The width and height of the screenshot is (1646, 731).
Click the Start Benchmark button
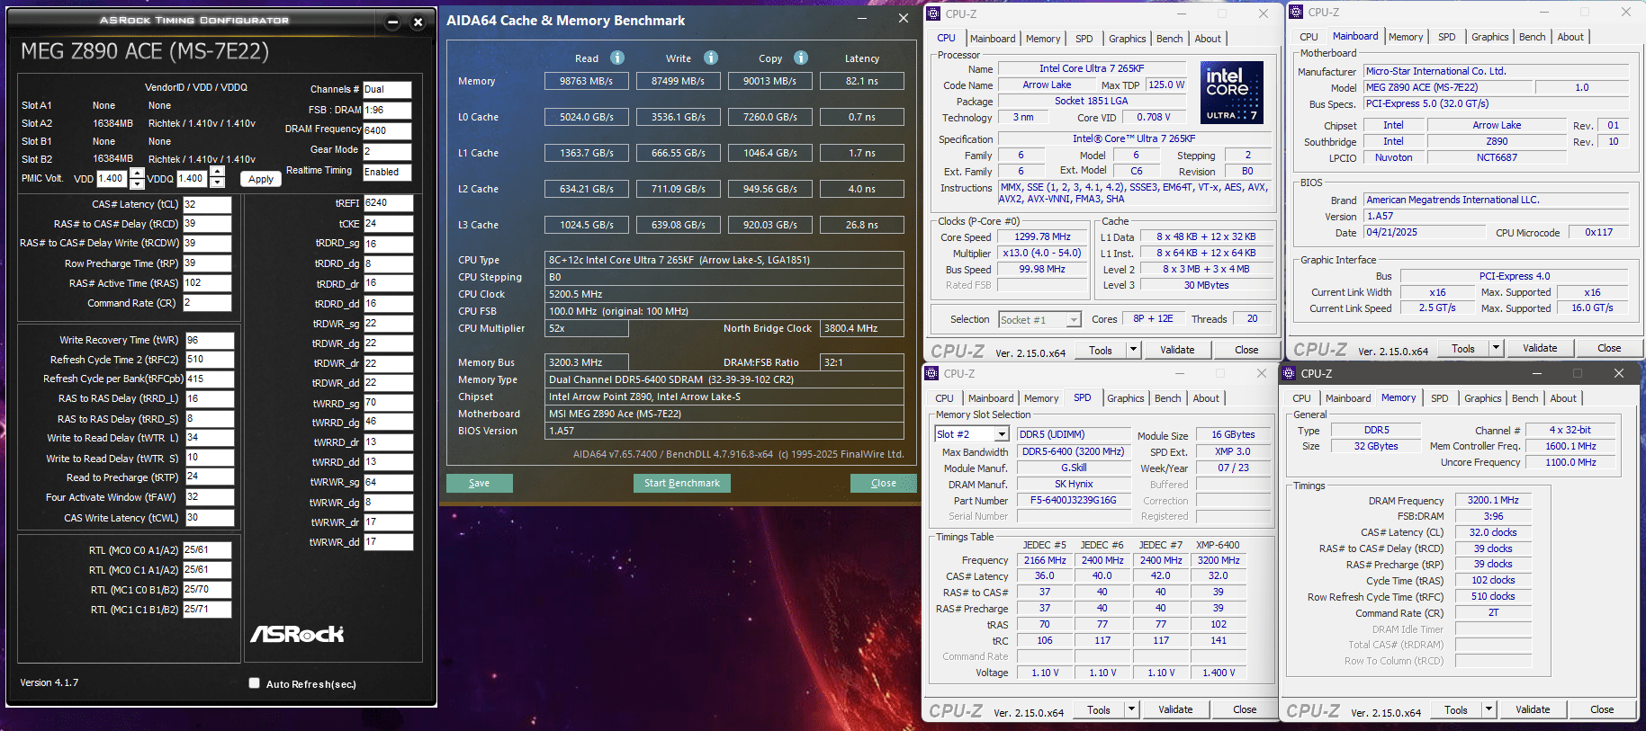pyautogui.click(x=681, y=483)
